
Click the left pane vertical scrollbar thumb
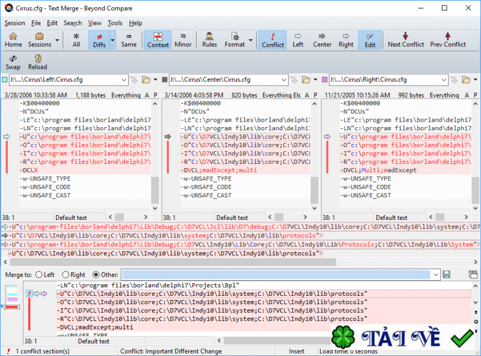(155, 190)
